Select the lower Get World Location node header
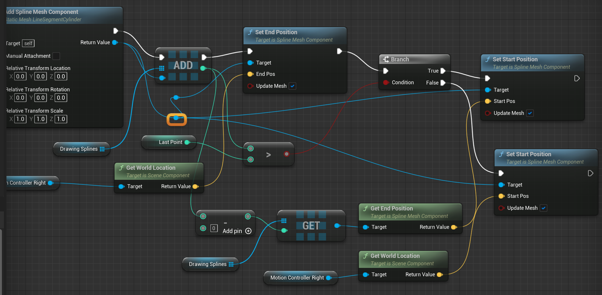Viewport: 602px width, 295px height. pos(403,259)
